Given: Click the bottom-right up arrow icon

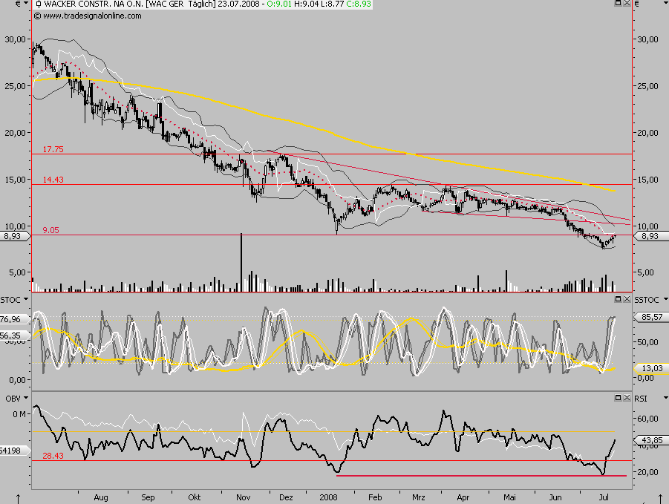Looking at the screenshot, I should click(x=652, y=497).
